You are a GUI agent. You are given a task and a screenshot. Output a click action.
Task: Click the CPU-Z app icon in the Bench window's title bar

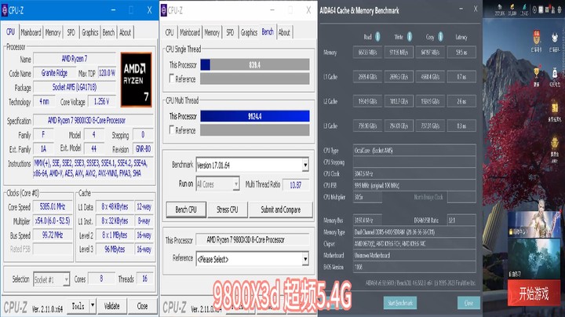pyautogui.click(x=163, y=10)
